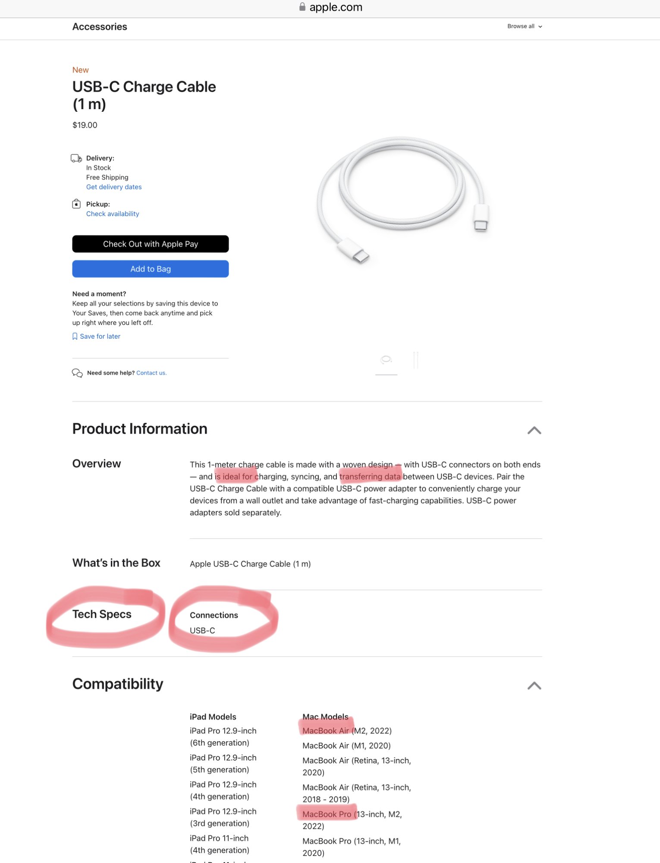Collapse the Product Information section

(534, 430)
